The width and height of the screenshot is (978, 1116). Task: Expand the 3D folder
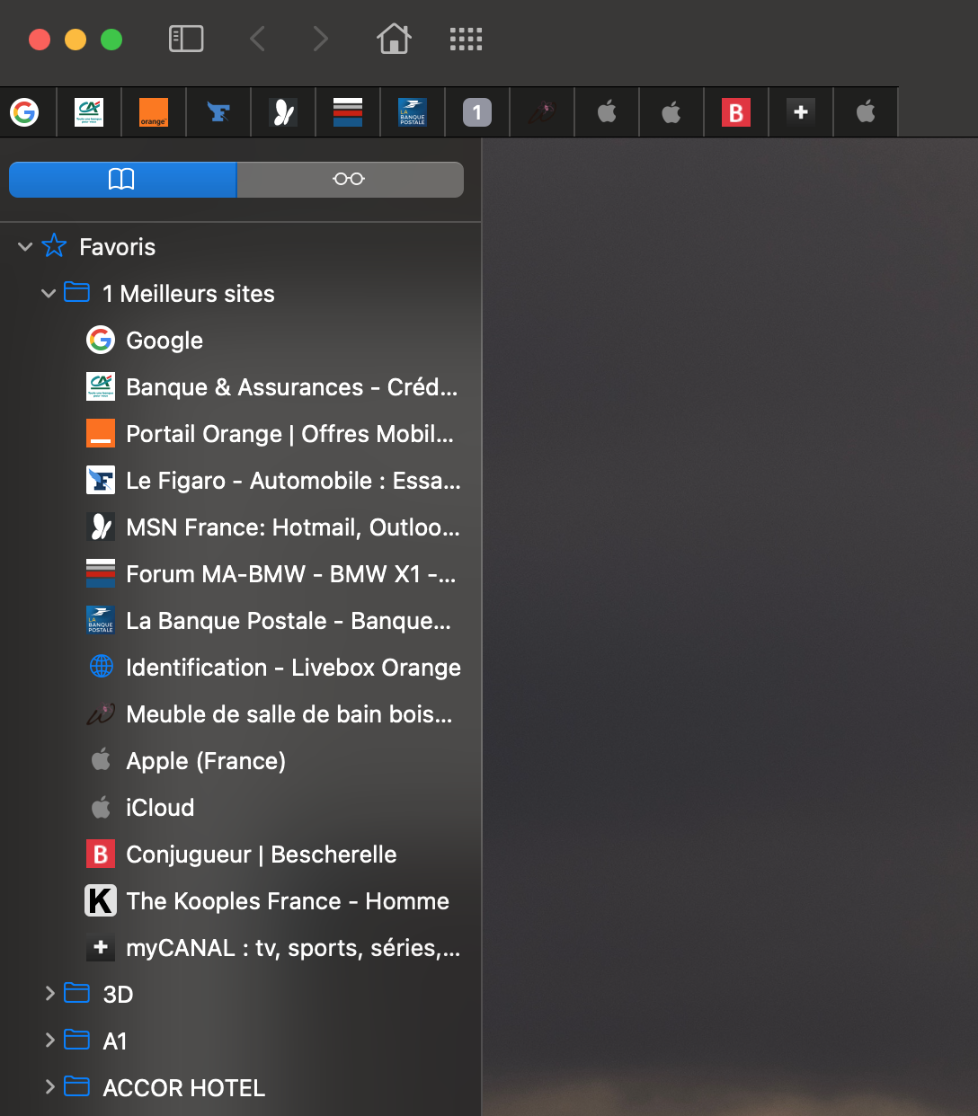[49, 993]
